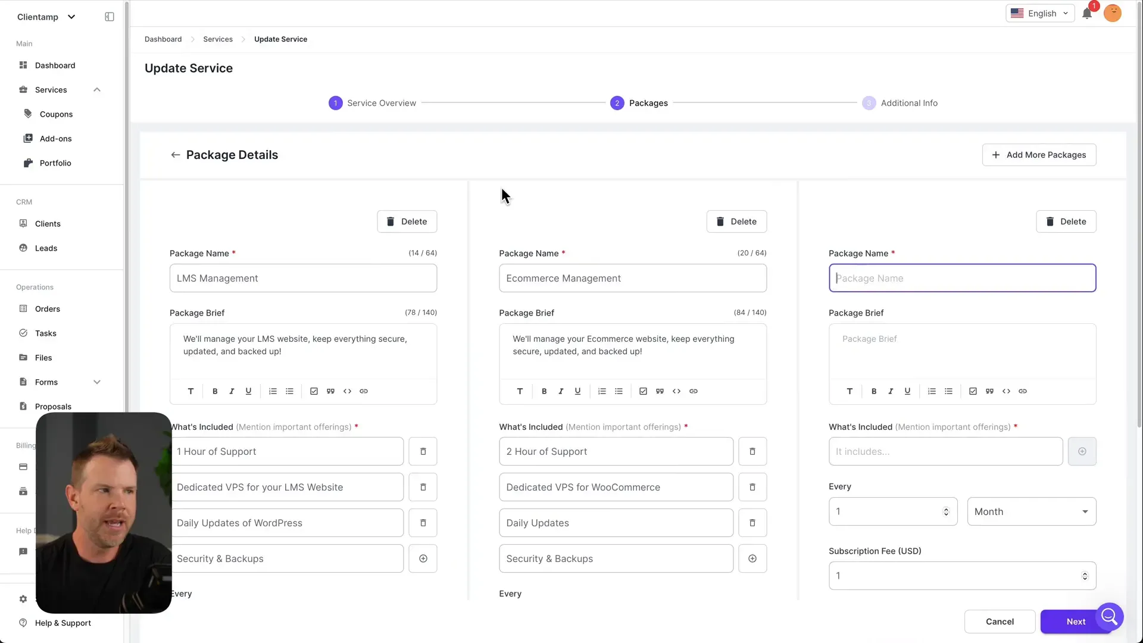Open Clients in sidebar
Image resolution: width=1143 pixels, height=643 pixels.
pos(48,224)
